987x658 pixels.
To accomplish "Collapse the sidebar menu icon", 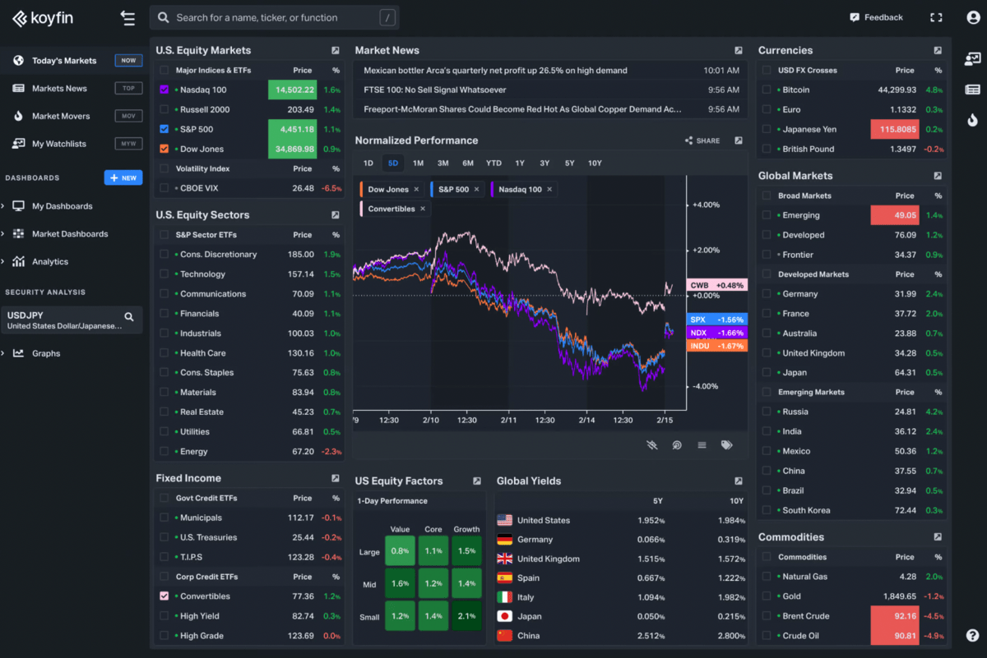I will pyautogui.click(x=127, y=17).
